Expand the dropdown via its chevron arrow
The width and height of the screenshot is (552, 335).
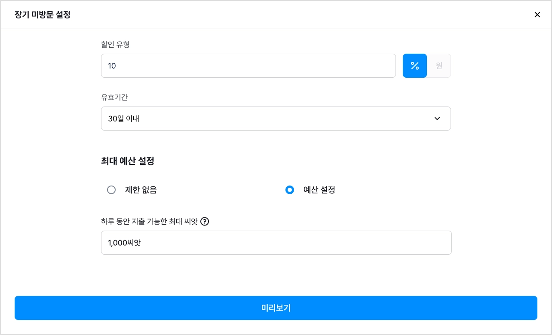437,119
